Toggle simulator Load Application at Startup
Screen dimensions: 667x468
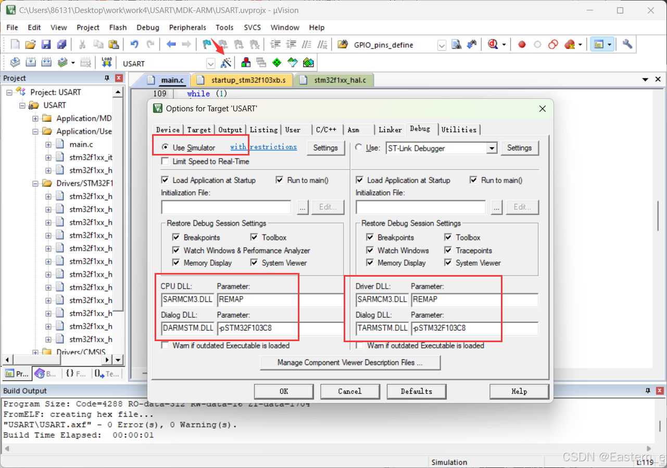[x=165, y=180]
